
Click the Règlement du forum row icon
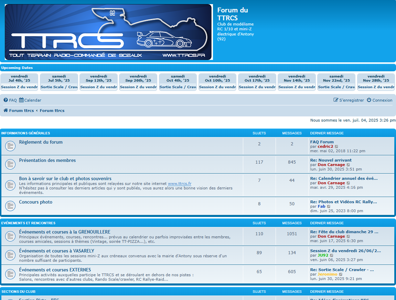(x=10, y=146)
